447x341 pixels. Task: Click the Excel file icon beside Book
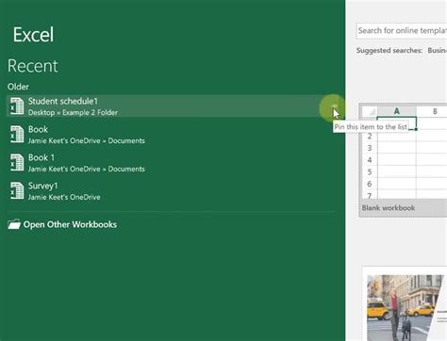pyautogui.click(x=17, y=135)
